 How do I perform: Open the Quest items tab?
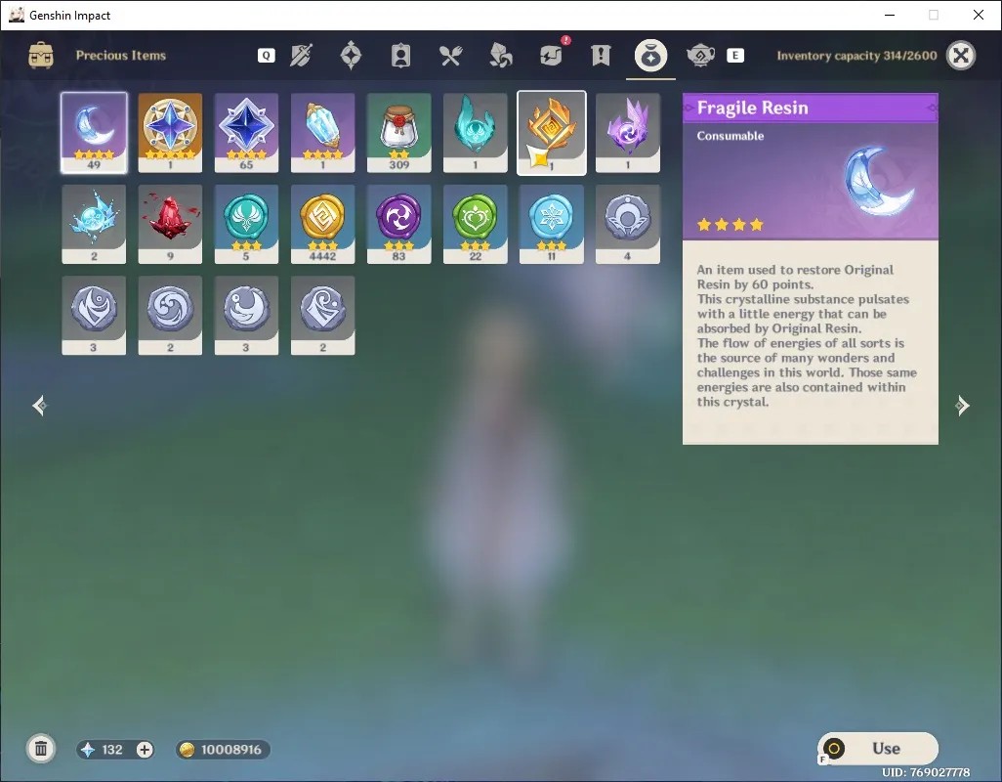point(601,56)
